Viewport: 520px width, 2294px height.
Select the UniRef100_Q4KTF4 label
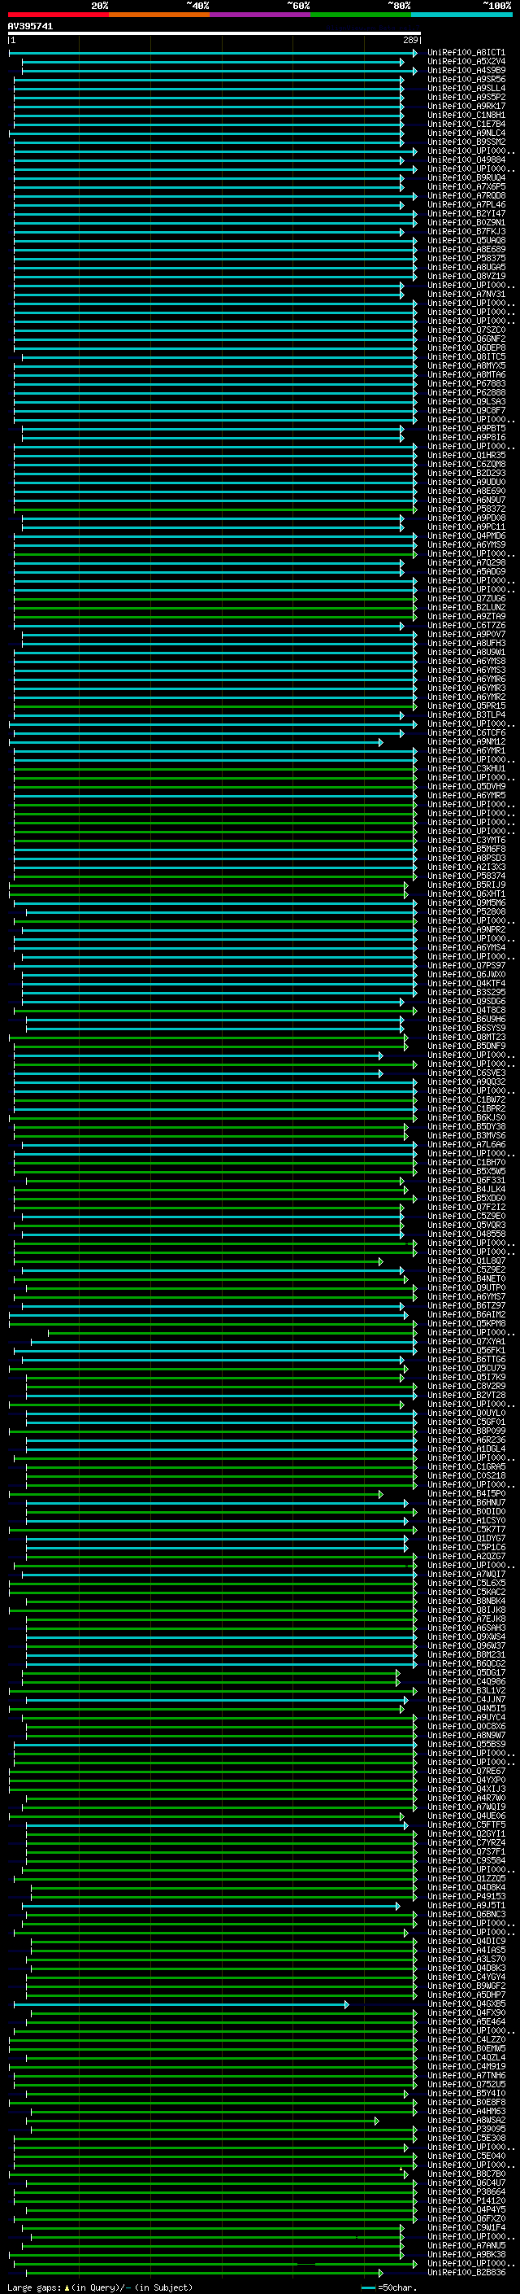tap(466, 983)
